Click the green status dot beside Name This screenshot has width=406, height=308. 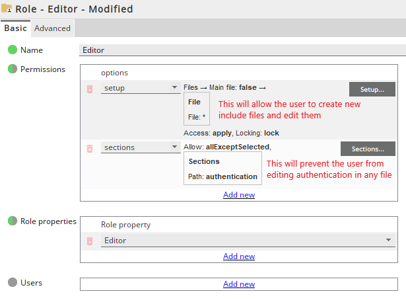pyautogui.click(x=13, y=50)
